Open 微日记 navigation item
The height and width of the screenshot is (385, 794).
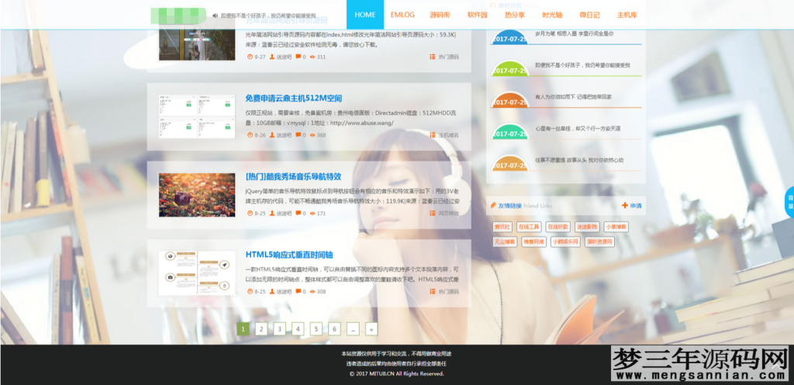point(589,15)
